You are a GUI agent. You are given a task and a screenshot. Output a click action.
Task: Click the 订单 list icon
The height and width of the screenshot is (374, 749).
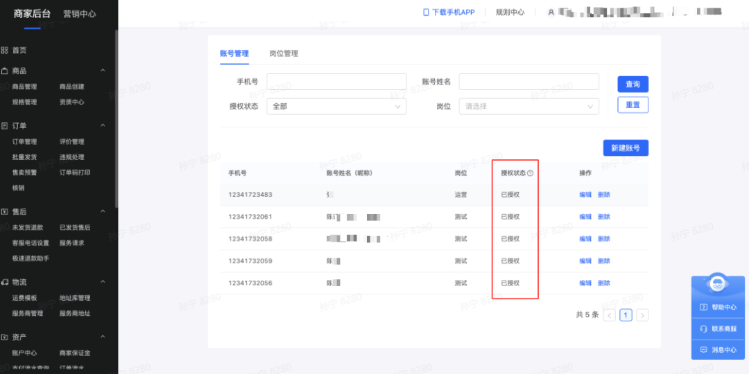(4, 126)
